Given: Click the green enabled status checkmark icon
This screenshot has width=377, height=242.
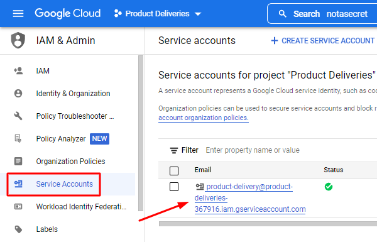Looking at the screenshot, I should tap(329, 187).
